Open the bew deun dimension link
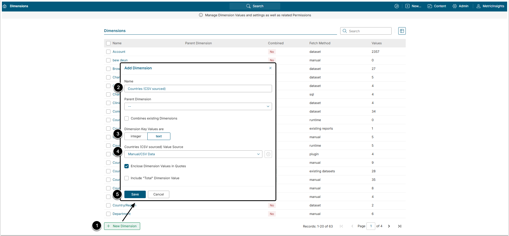This screenshot has height=236, width=509. click(120, 60)
